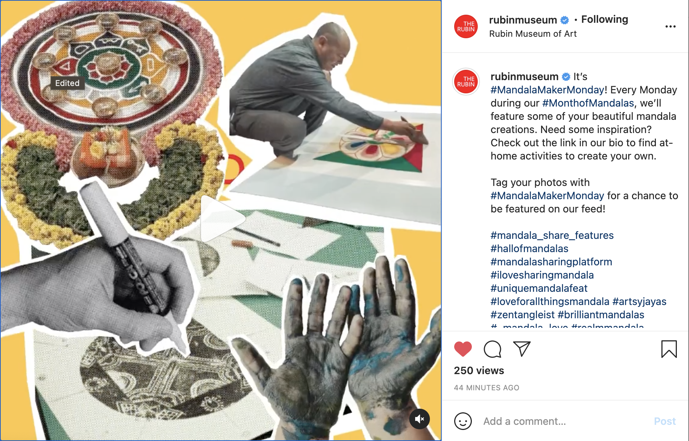Click the 250 views count
This screenshot has width=689, height=441.
[x=479, y=370]
